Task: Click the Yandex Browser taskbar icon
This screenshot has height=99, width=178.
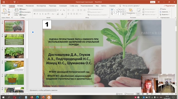Action: [49, 97]
